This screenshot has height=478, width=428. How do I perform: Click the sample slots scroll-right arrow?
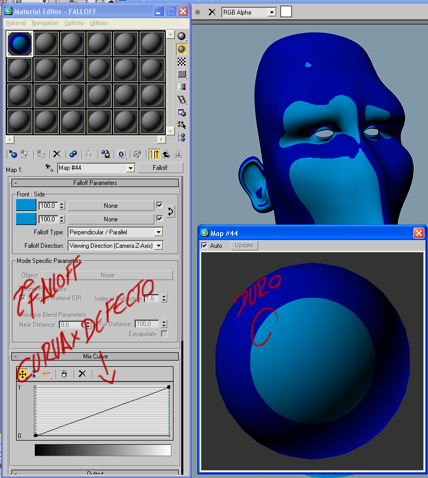point(162,140)
